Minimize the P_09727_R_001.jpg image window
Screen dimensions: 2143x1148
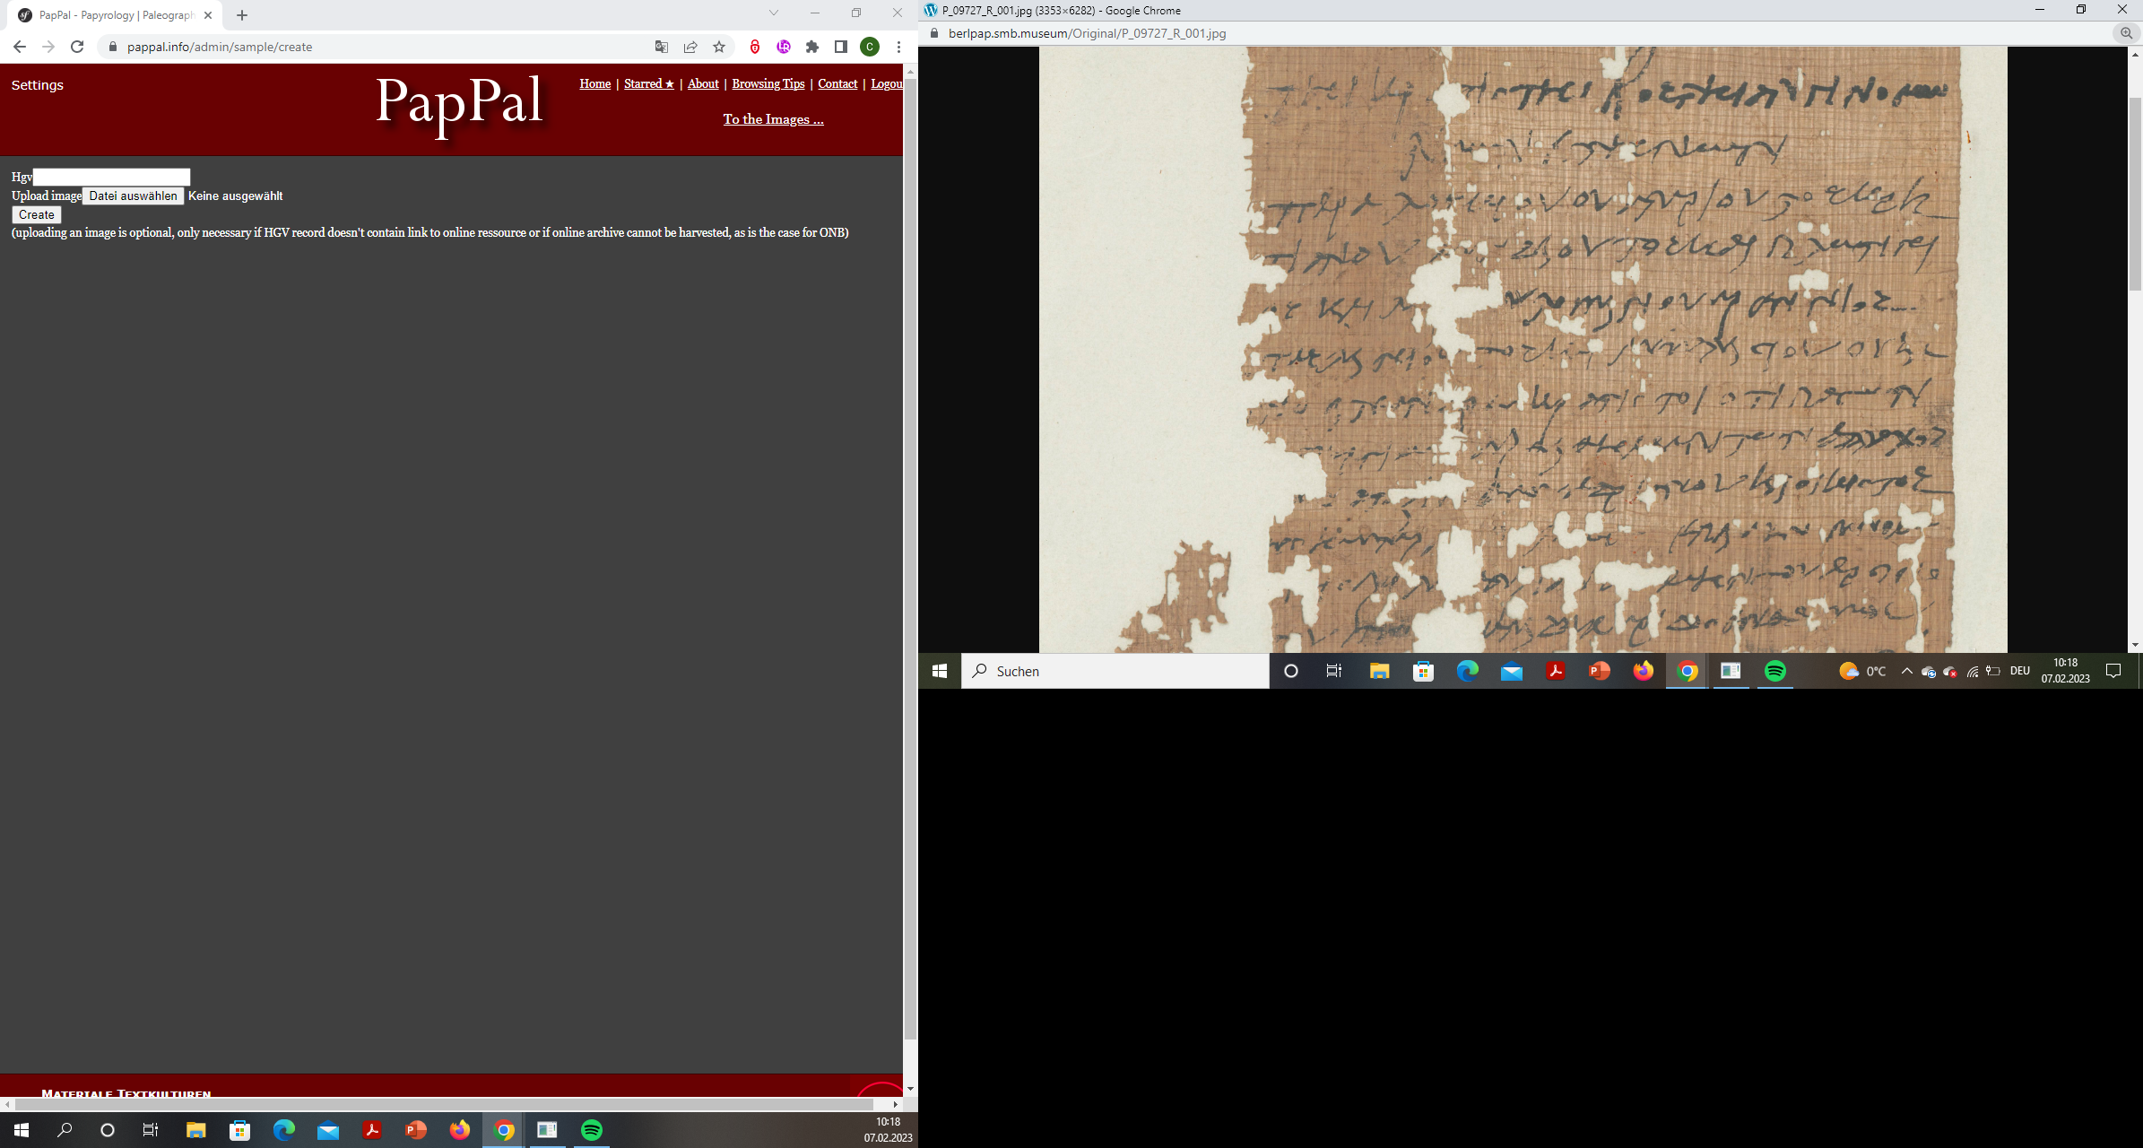pos(2039,10)
